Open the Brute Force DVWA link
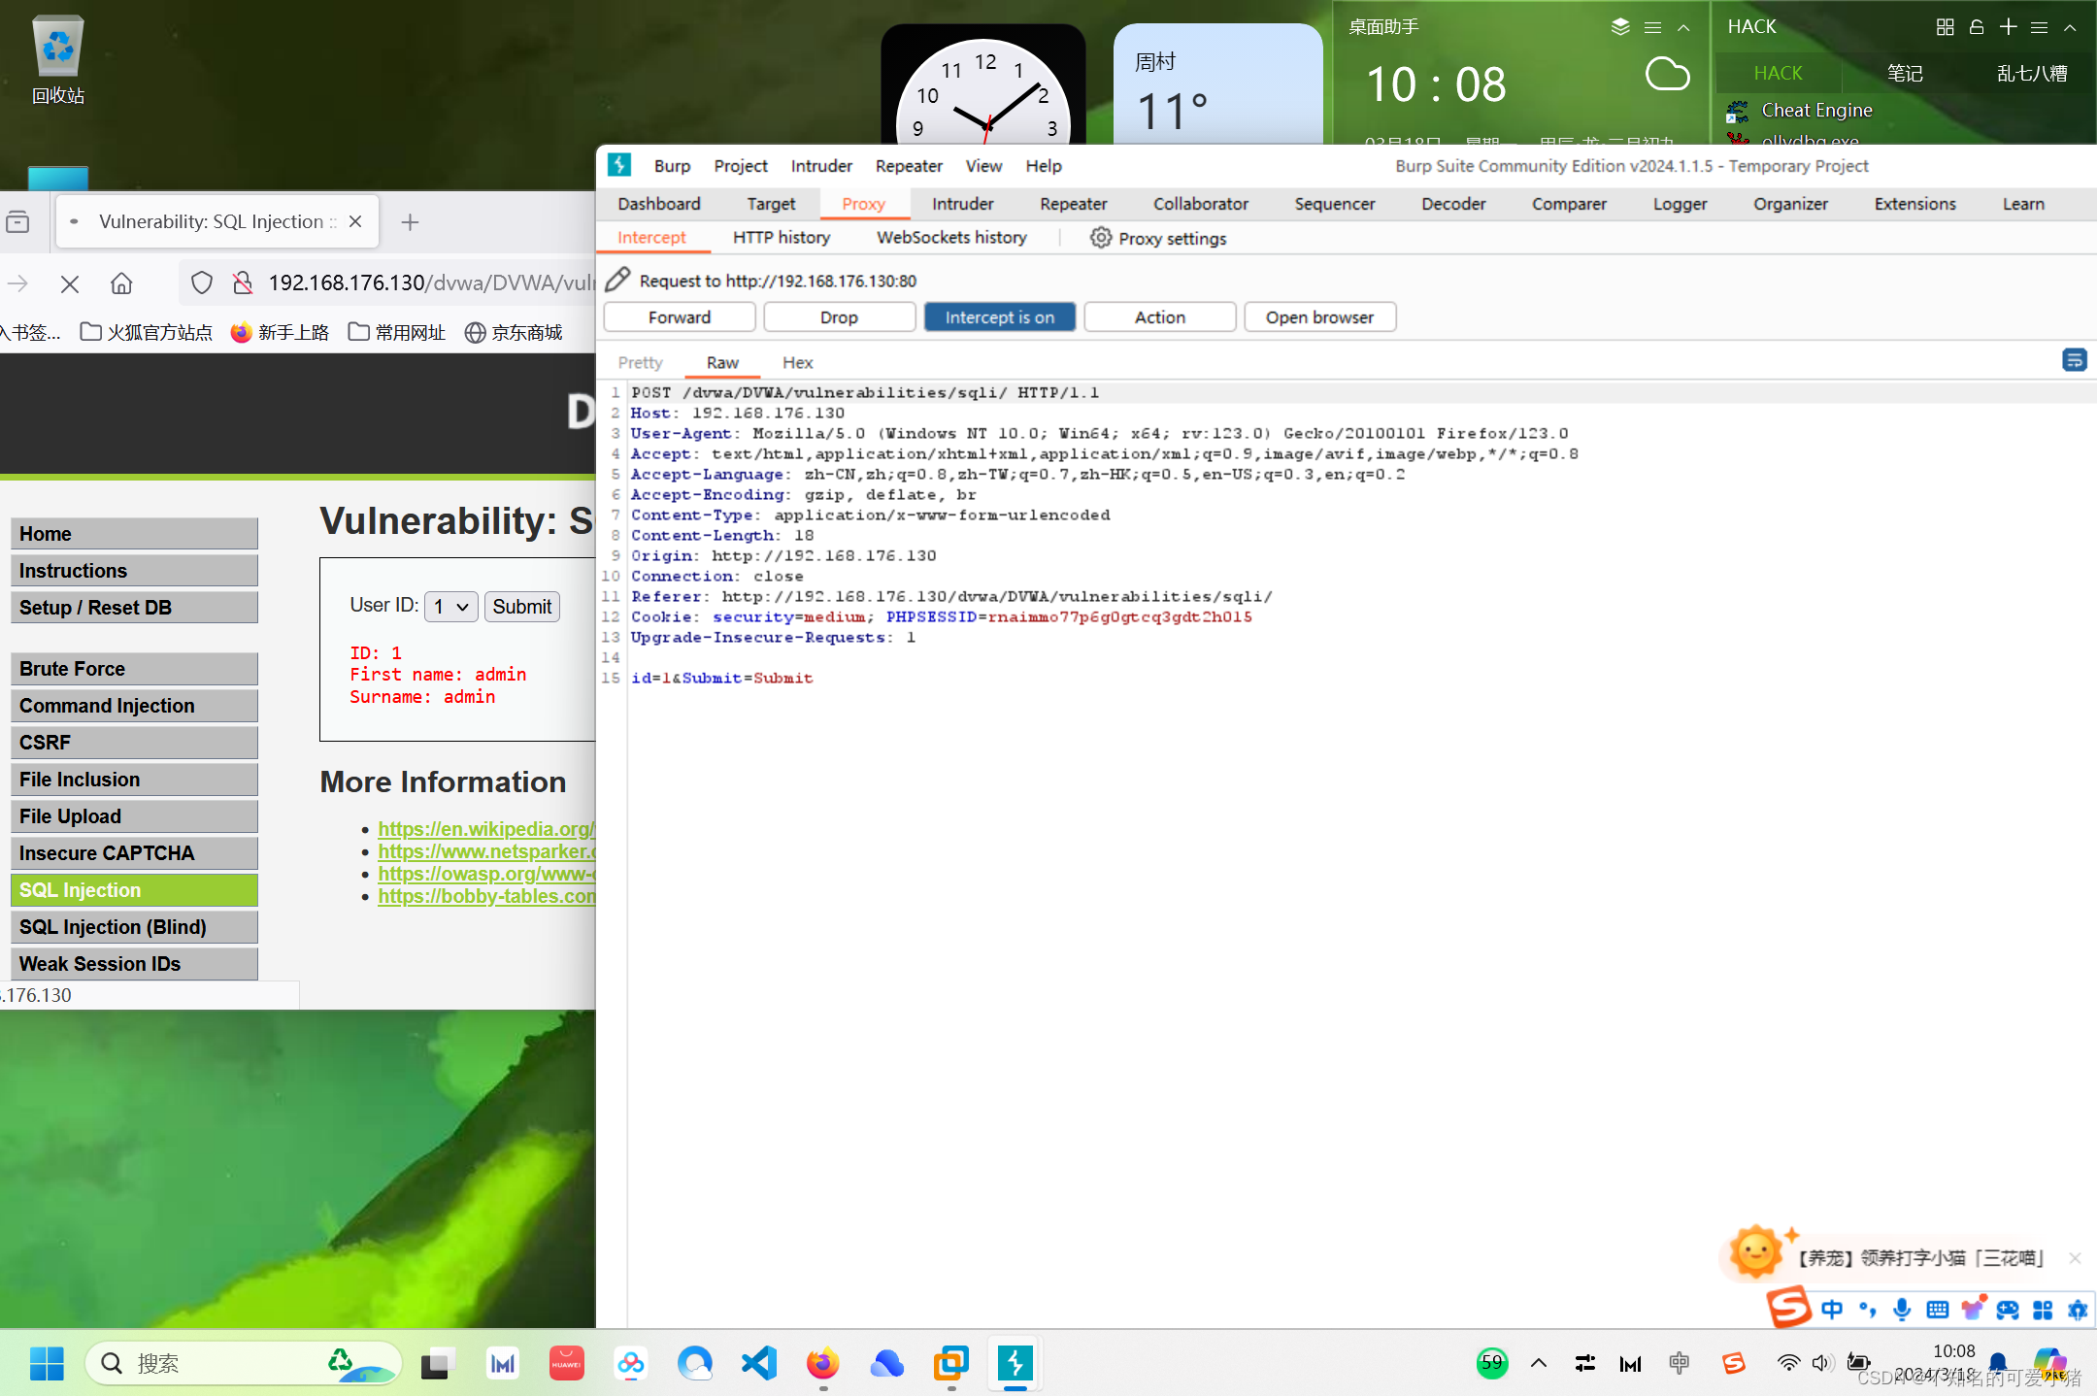This screenshot has height=1396, width=2097. coord(134,669)
